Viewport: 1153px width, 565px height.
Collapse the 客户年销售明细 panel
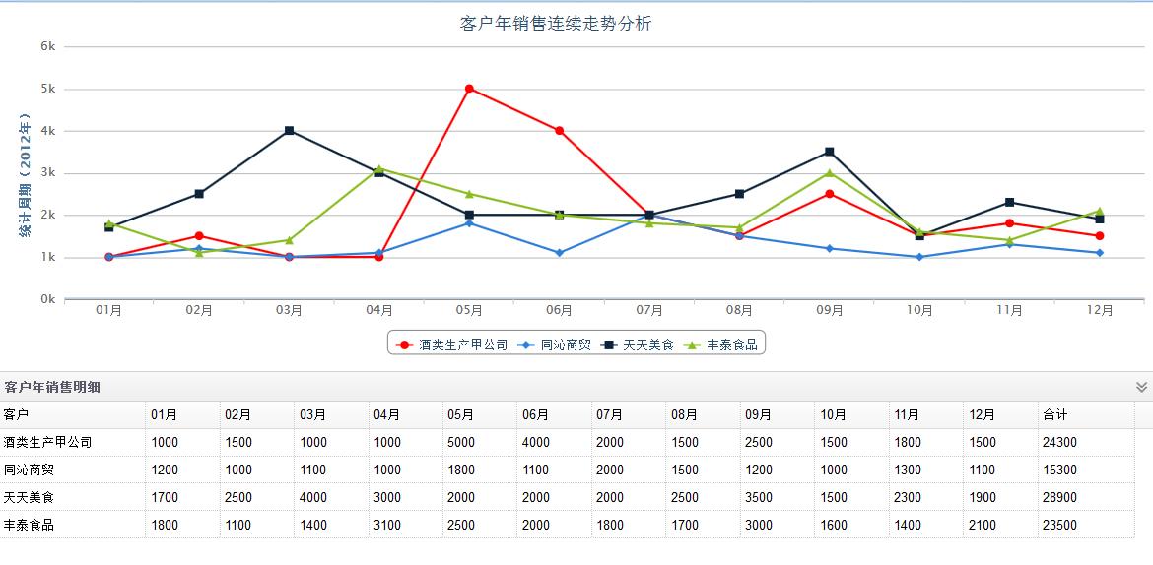coord(1141,387)
